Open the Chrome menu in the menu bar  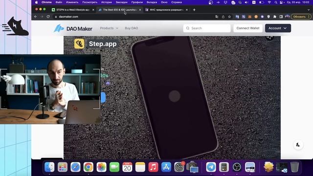(x=46, y=2)
